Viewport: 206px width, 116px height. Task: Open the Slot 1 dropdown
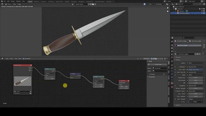click(151, 4)
